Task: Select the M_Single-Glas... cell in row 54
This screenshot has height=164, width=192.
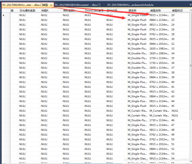Action: [x=137, y=158]
